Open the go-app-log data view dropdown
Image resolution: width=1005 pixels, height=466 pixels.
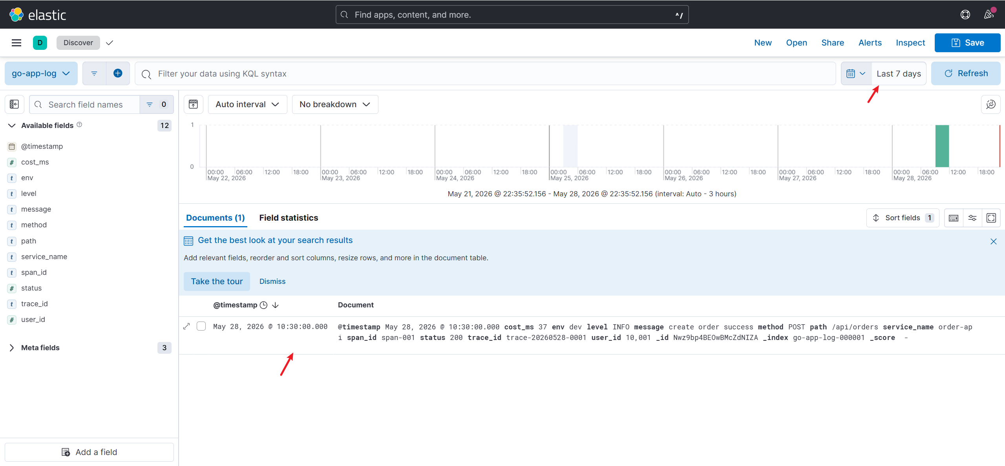[41, 73]
